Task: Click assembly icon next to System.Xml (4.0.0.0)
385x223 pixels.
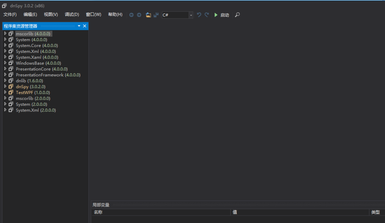Action: point(11,51)
